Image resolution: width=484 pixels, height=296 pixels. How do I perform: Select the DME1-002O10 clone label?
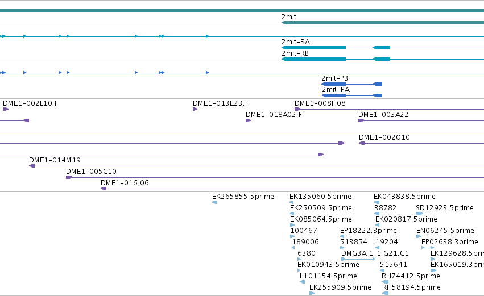384,137
